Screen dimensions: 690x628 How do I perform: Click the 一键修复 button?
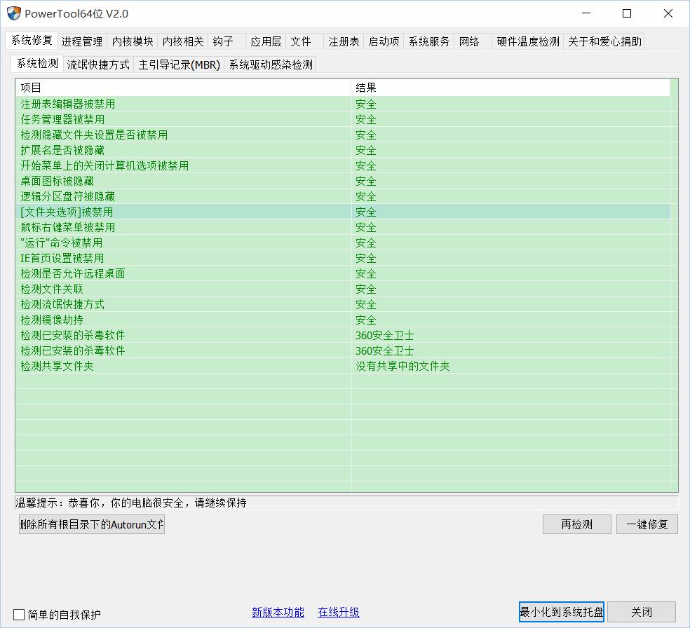pos(647,524)
